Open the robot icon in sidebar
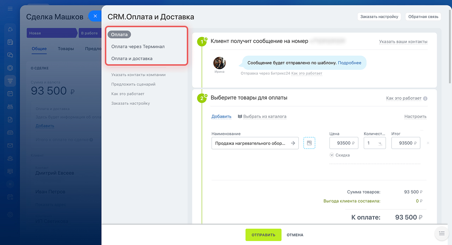The image size is (452, 245). [x=10, y=107]
